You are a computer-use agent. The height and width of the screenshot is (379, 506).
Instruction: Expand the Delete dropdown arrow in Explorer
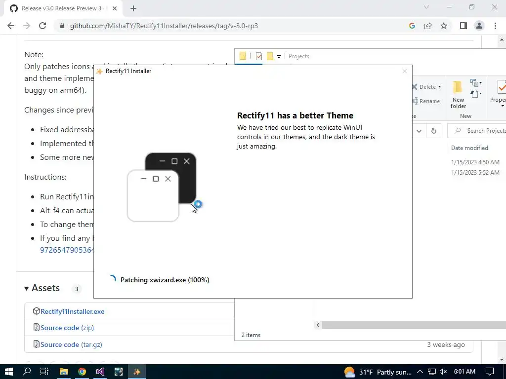439,87
